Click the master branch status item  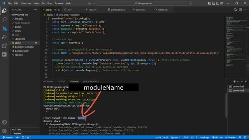tap(8, 137)
